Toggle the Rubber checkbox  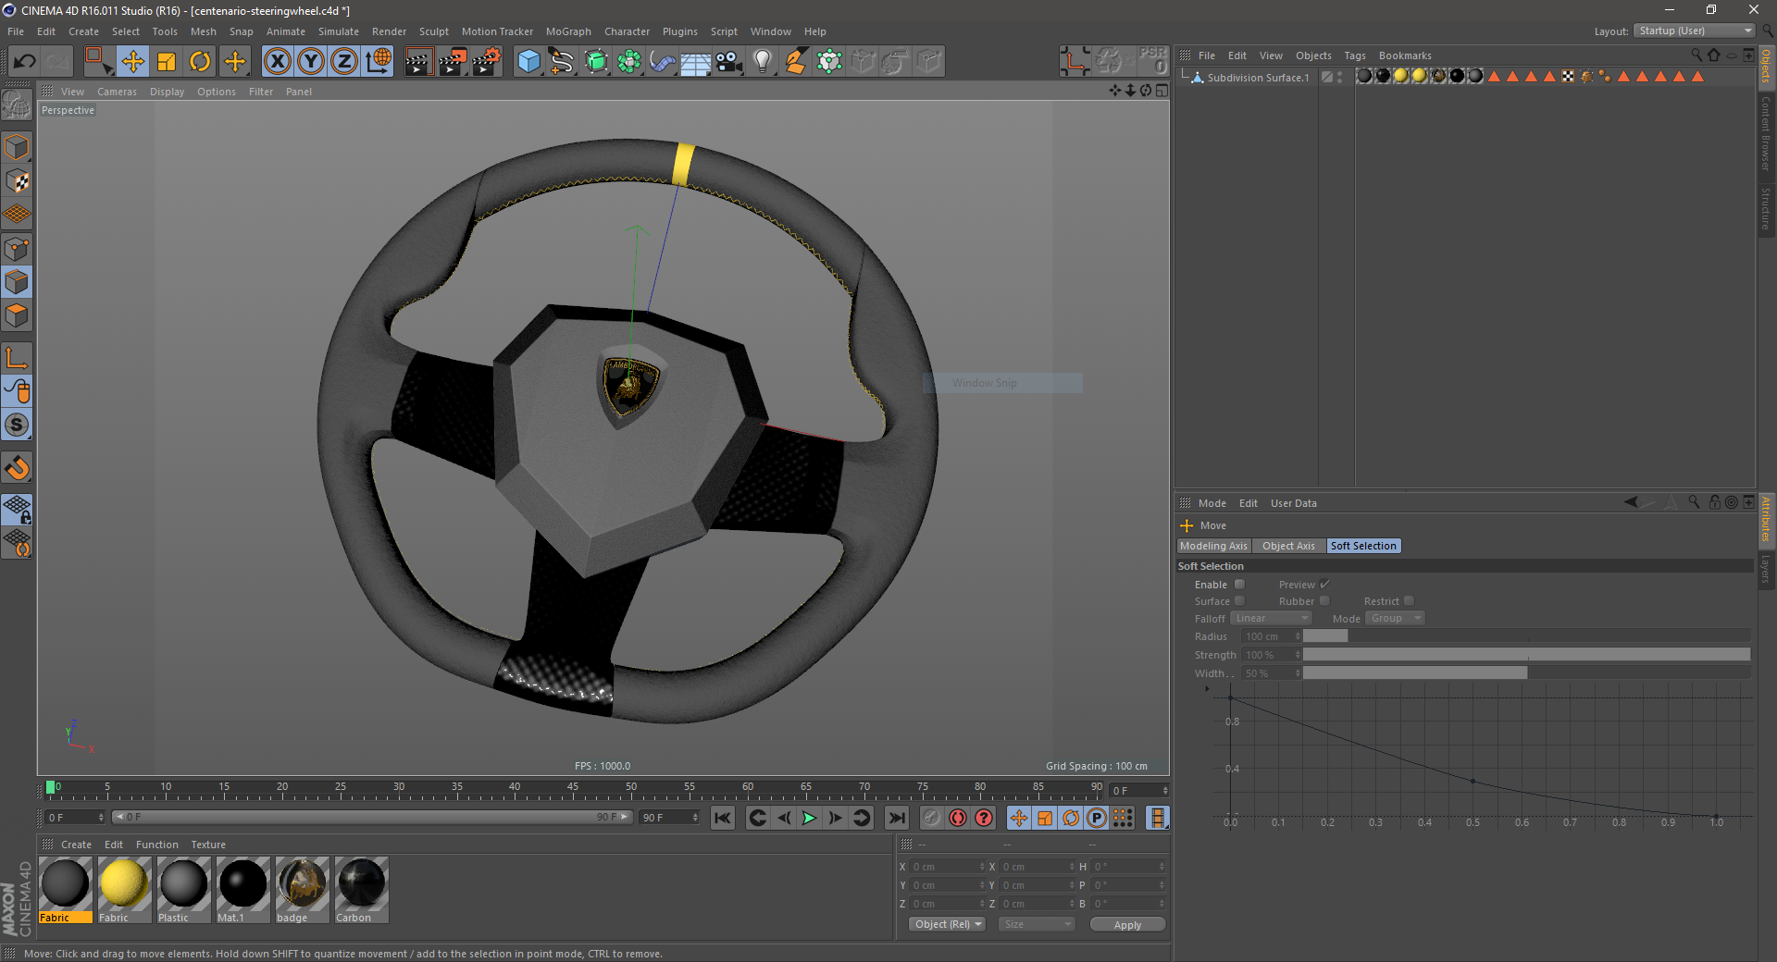[x=1324, y=601]
